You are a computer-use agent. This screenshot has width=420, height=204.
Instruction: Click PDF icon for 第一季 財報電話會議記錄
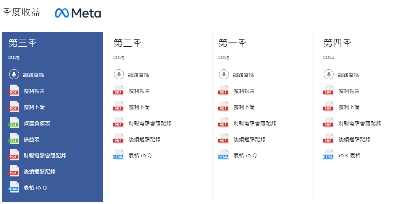point(224,123)
